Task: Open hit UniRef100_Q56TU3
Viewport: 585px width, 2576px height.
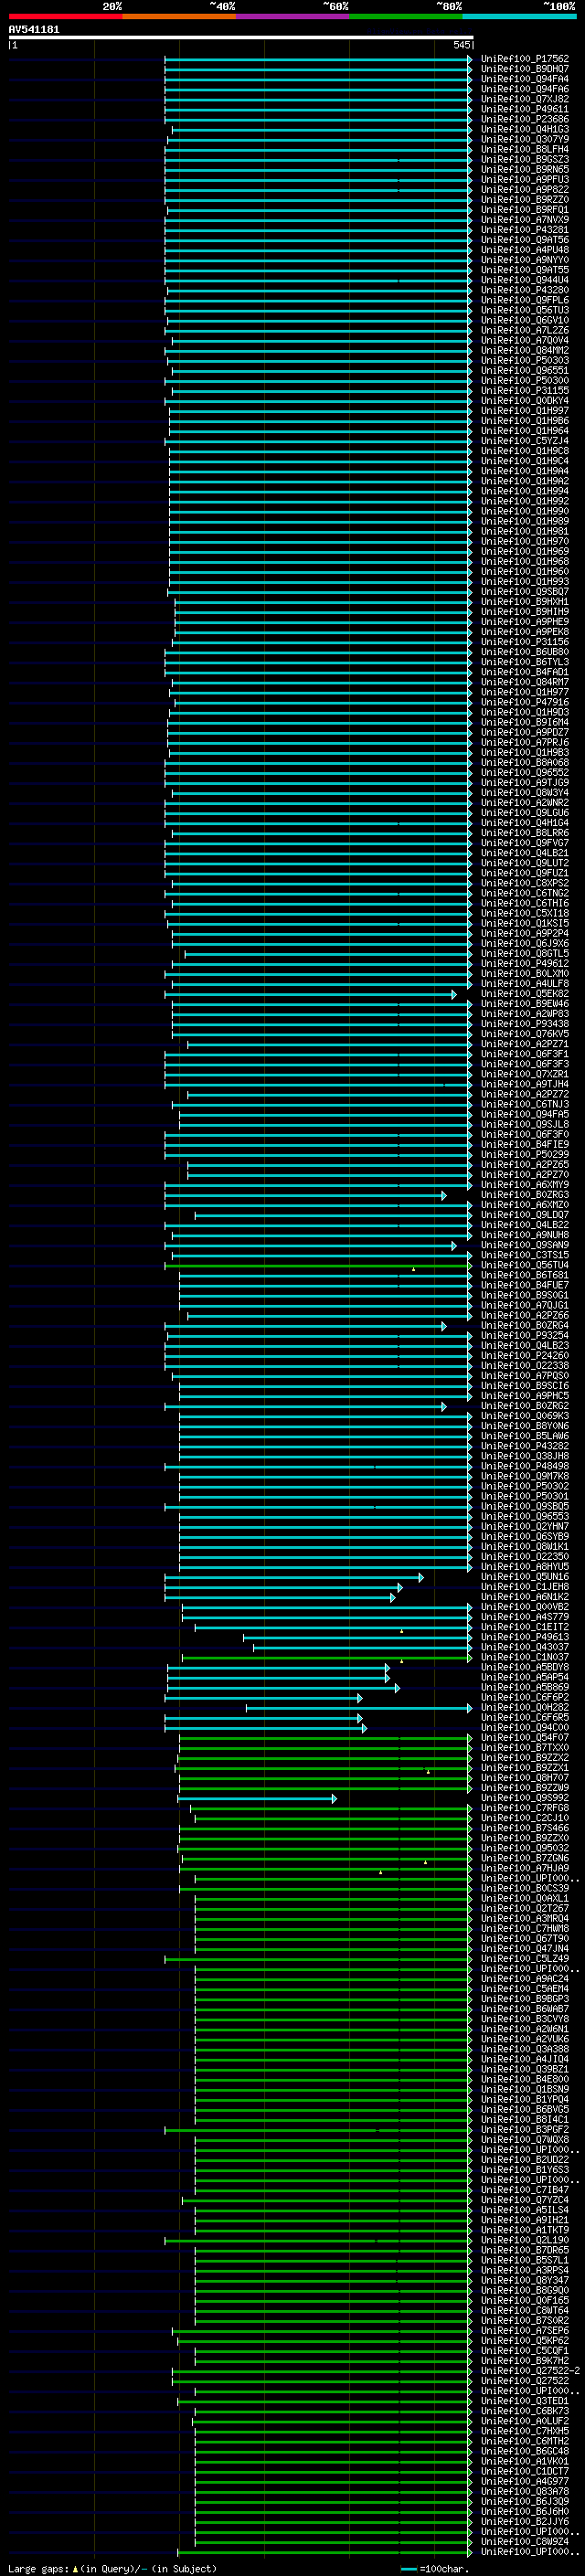Action: coord(524,310)
